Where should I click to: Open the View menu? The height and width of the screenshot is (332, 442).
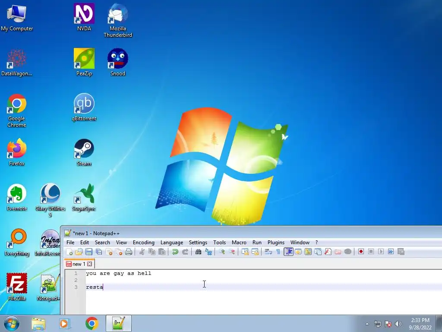click(x=121, y=243)
